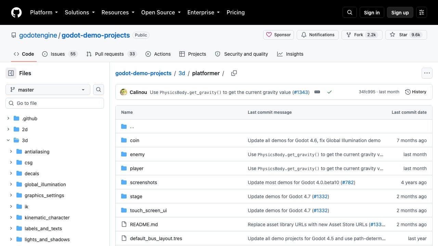The image size is (438, 246).
Task: Click the default_bus_layout.tres file icon
Action: pos(124,238)
